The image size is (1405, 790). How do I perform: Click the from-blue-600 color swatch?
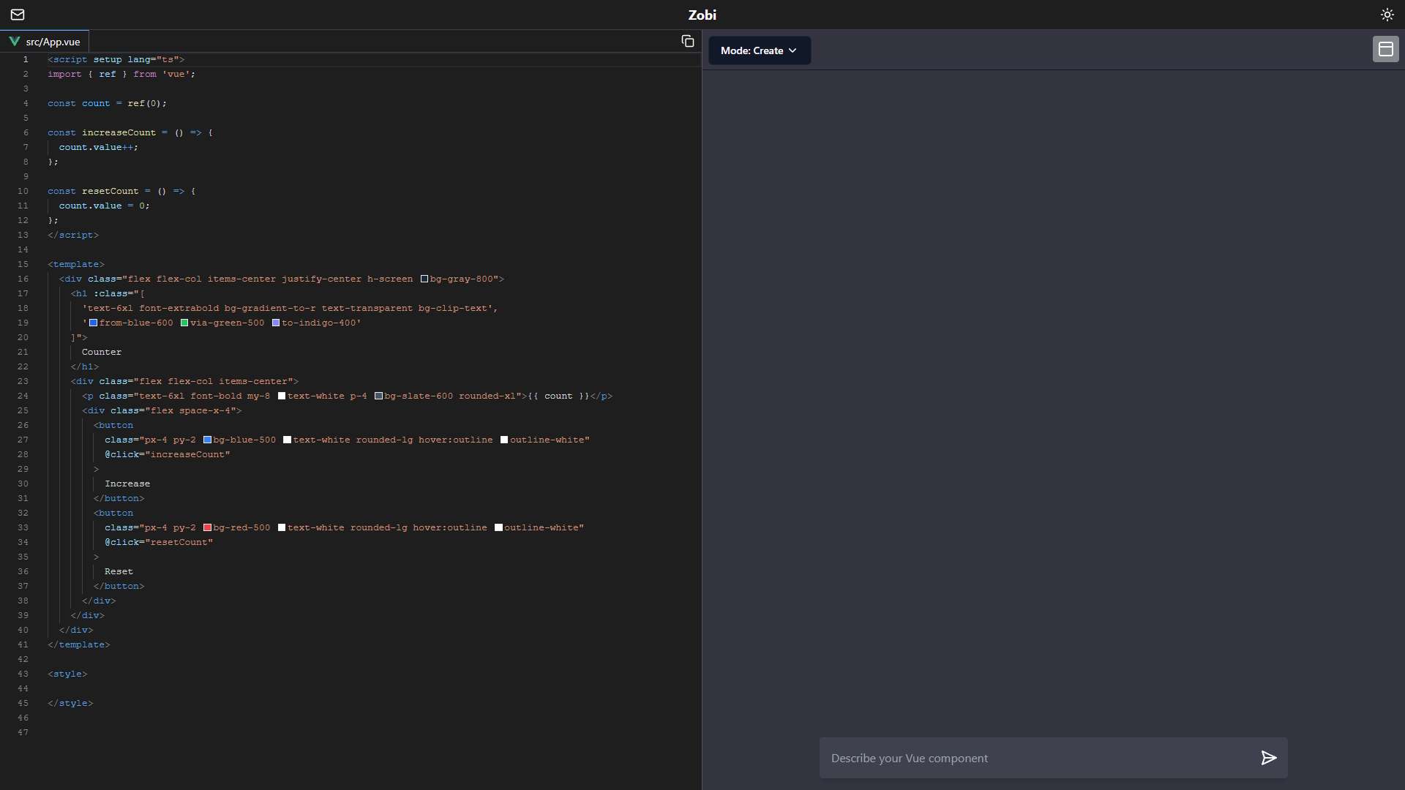[93, 323]
